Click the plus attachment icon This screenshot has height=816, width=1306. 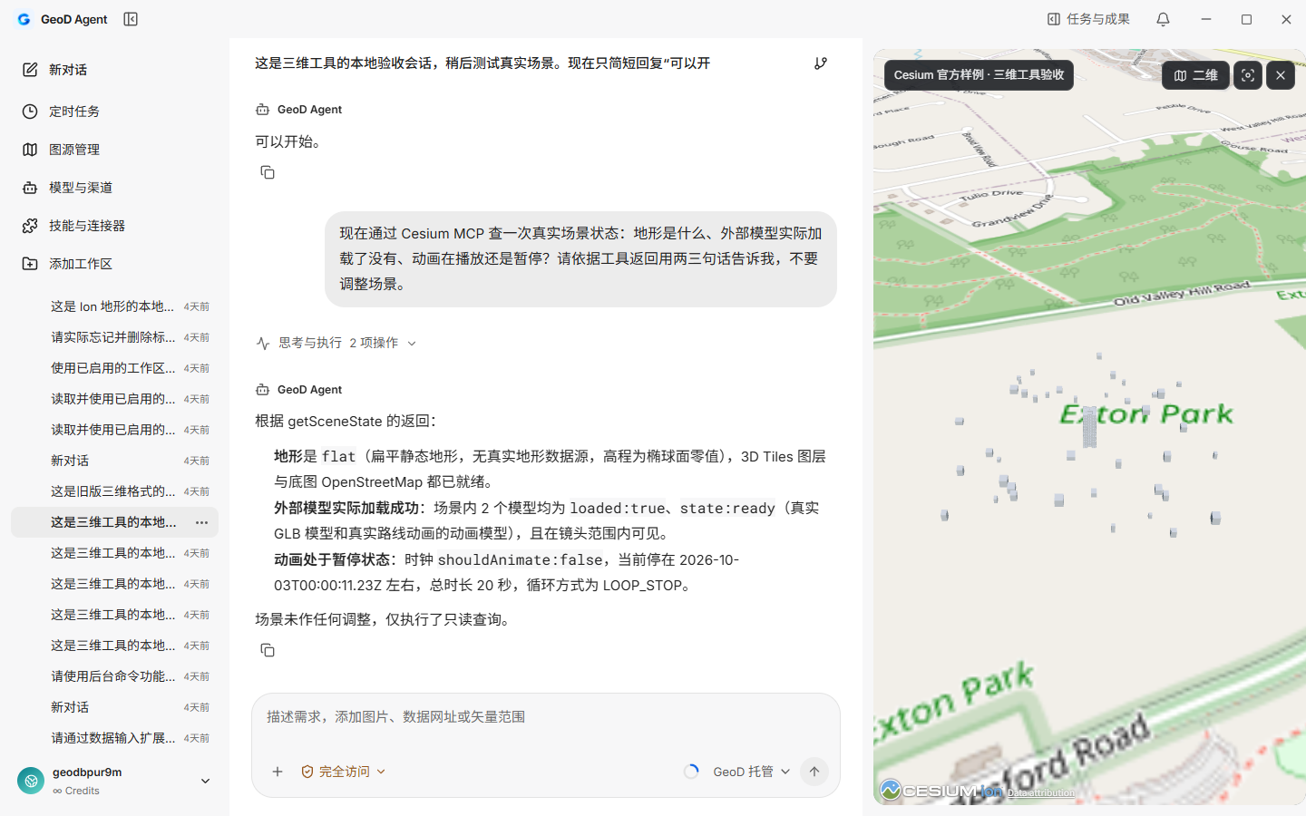[278, 772]
